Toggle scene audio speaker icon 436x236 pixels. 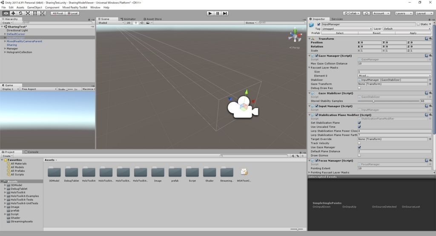point(142,23)
